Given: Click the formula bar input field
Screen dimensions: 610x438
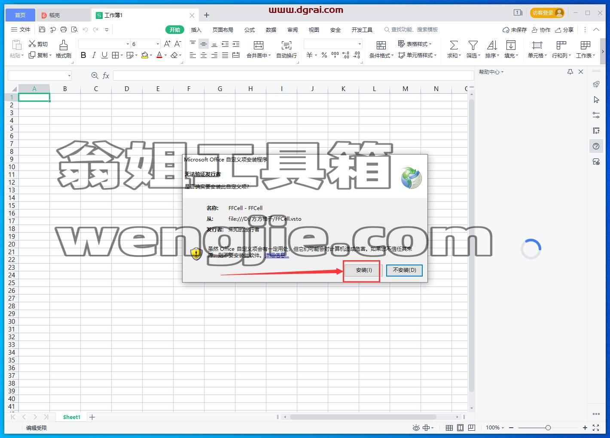Looking at the screenshot, I should pos(293,76).
